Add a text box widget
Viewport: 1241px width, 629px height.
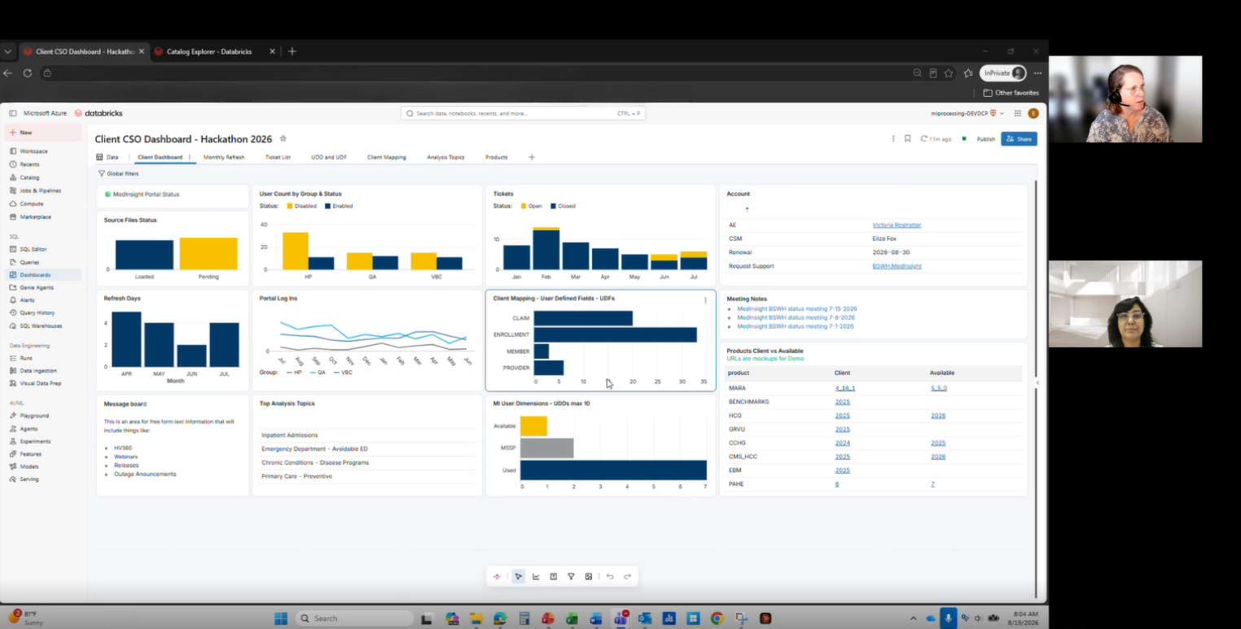point(554,577)
